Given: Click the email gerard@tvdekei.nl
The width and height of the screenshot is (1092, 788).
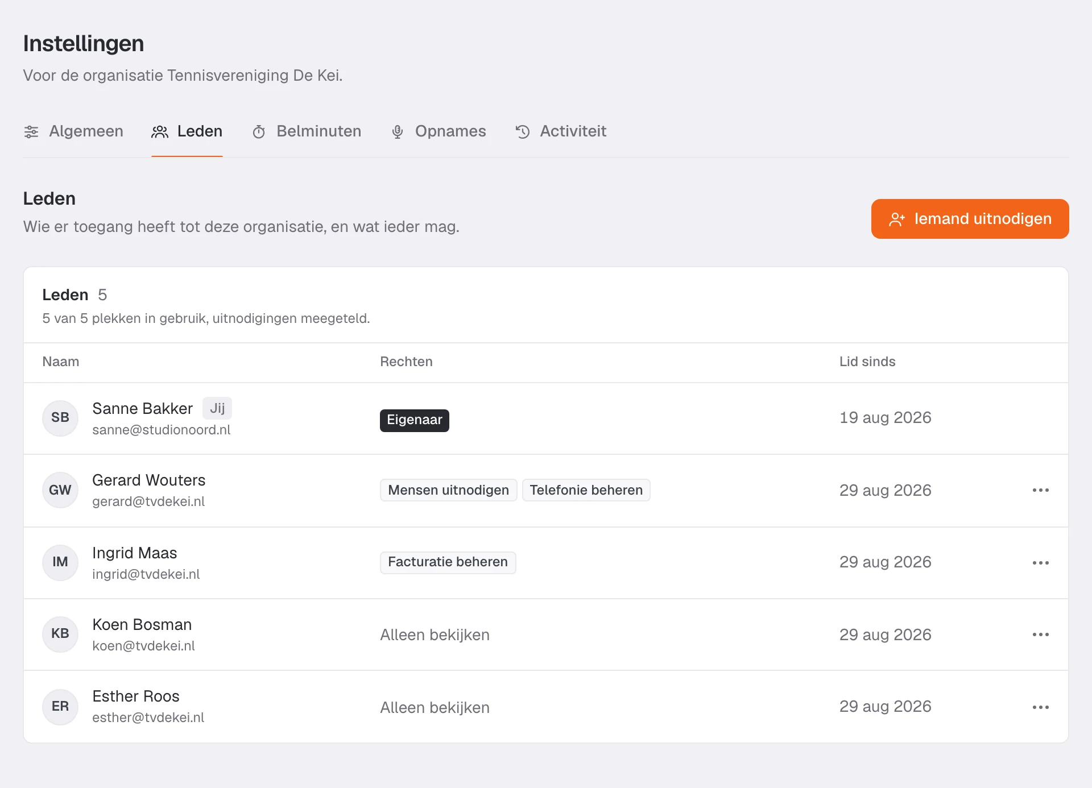Looking at the screenshot, I should [x=148, y=502].
